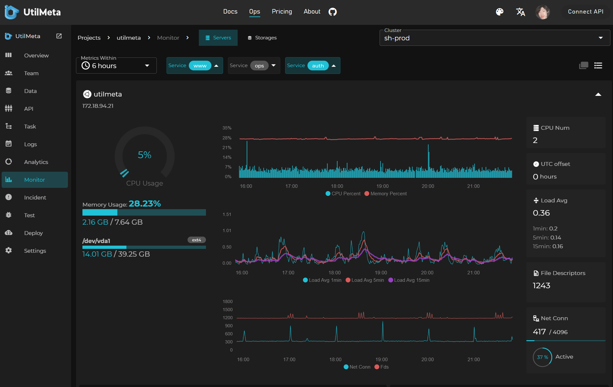Click the Overview sidebar icon
613x387 pixels.
[9, 55]
